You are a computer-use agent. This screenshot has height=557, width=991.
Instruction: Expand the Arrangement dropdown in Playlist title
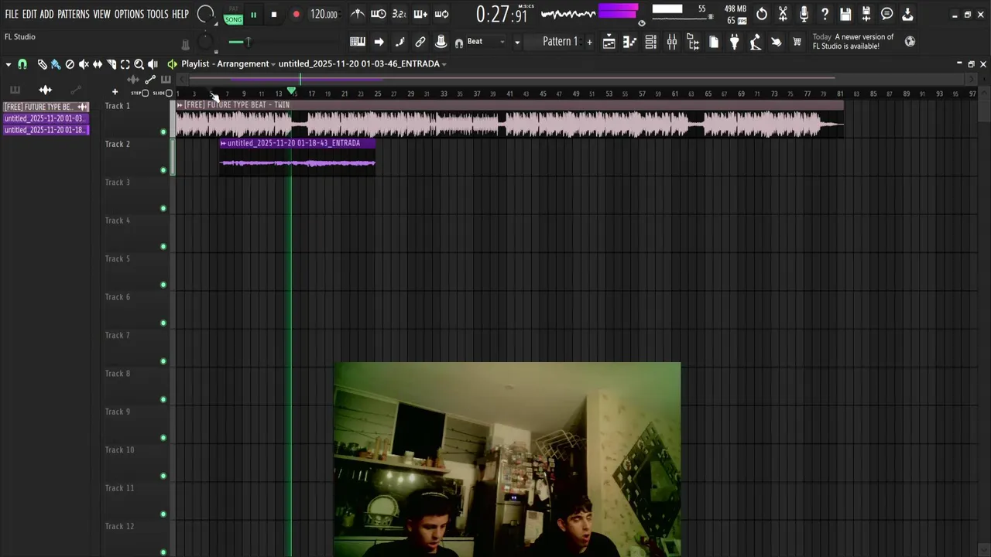pos(273,64)
